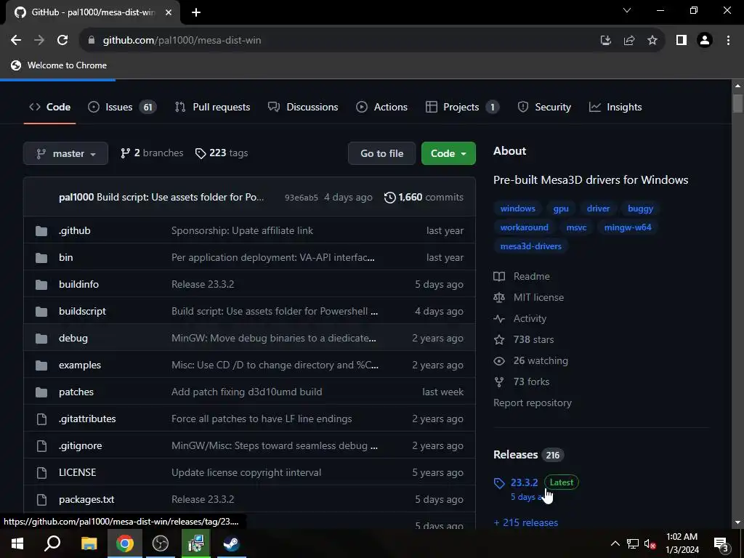744x558 pixels.
Task: Select the buggy topic tag
Action: pos(641,209)
